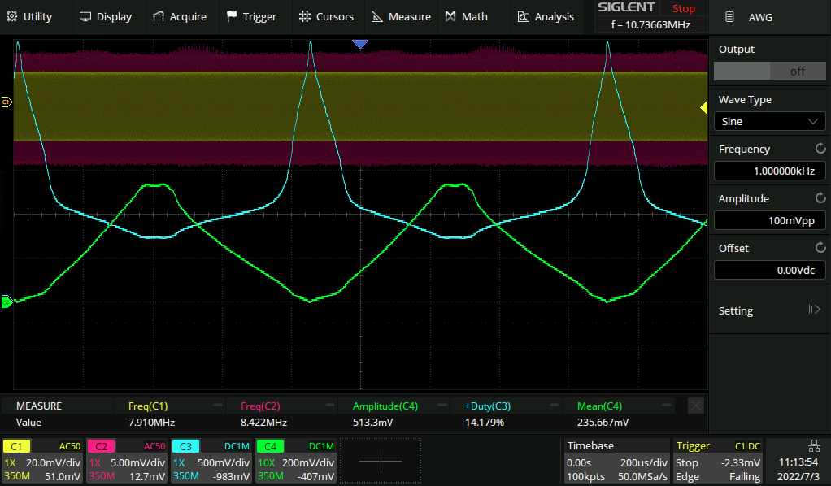This screenshot has width=831, height=486.
Task: Click the yellow trigger level arrow
Action: click(x=703, y=108)
